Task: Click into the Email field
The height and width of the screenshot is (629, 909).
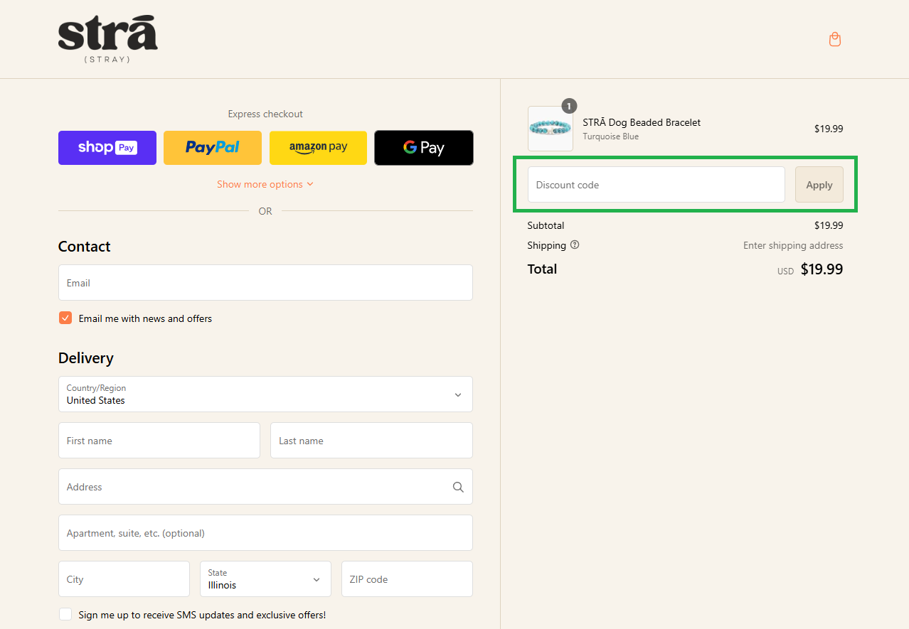Action: (x=265, y=283)
